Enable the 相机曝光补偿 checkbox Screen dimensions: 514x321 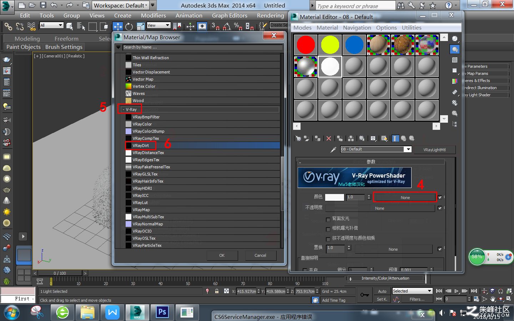click(328, 229)
